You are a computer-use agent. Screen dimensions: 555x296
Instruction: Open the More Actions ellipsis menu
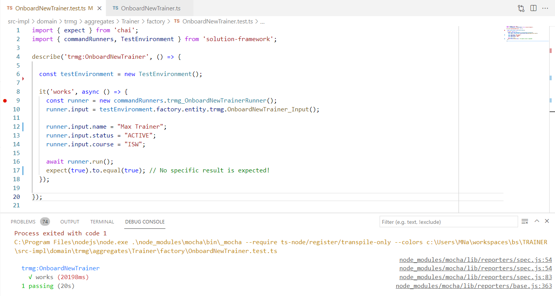(x=545, y=8)
